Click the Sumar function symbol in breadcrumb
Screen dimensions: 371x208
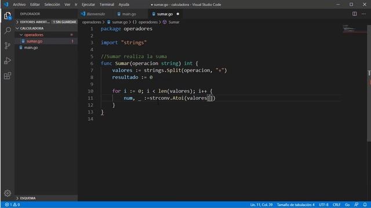(x=165, y=22)
